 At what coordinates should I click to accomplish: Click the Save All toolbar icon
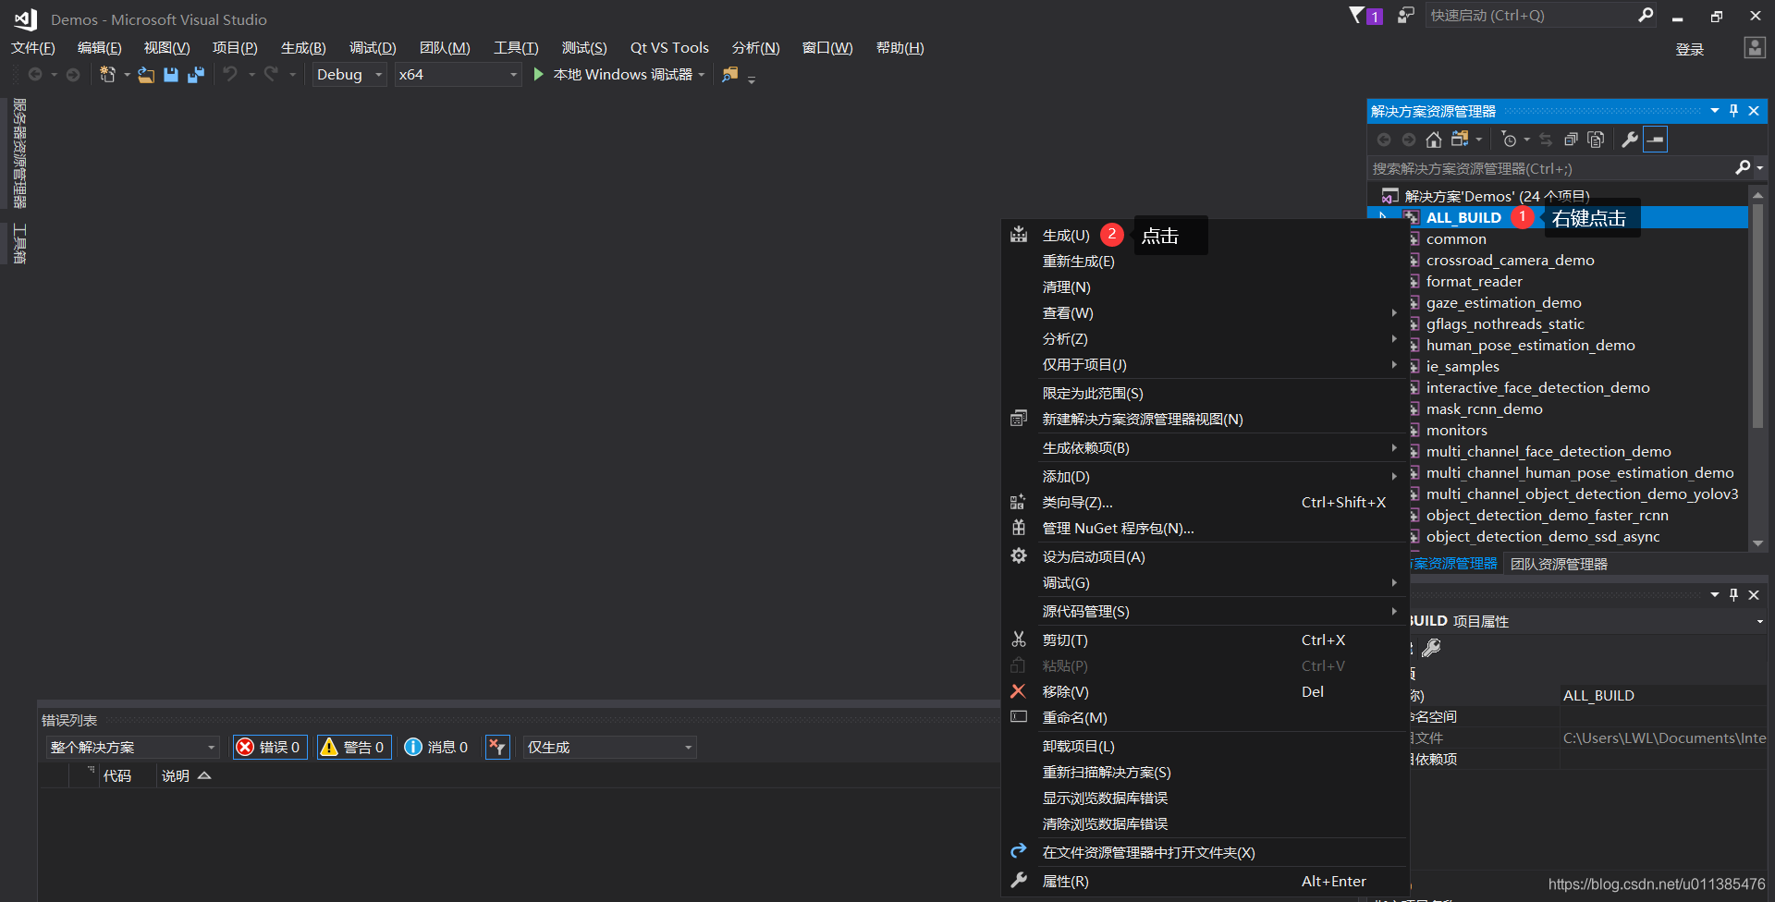196,75
